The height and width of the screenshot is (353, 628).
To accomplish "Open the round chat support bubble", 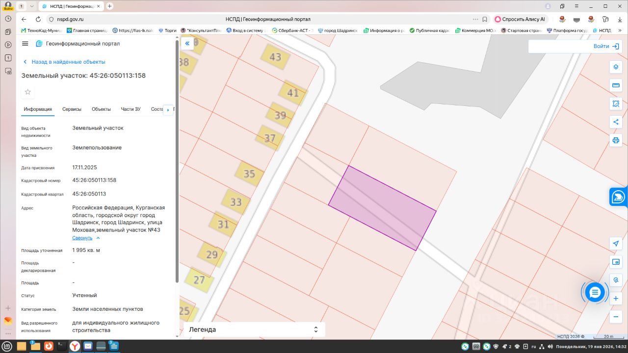I will coord(595,292).
